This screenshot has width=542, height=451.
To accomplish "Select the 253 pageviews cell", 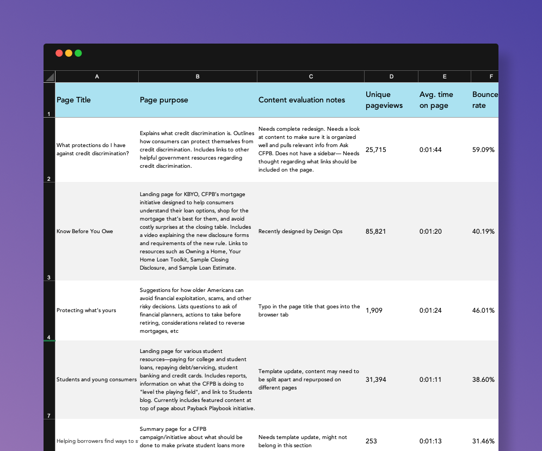I will (391, 435).
